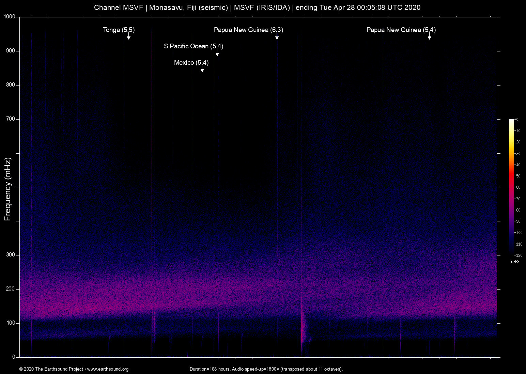The image size is (526, 374).
Task: Click the 'Frequency (mHz)' axis title
Action: pyautogui.click(x=8, y=189)
